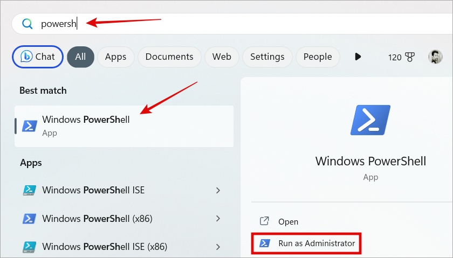Show more filter tabs arrow
The height and width of the screenshot is (258, 453).
point(358,57)
